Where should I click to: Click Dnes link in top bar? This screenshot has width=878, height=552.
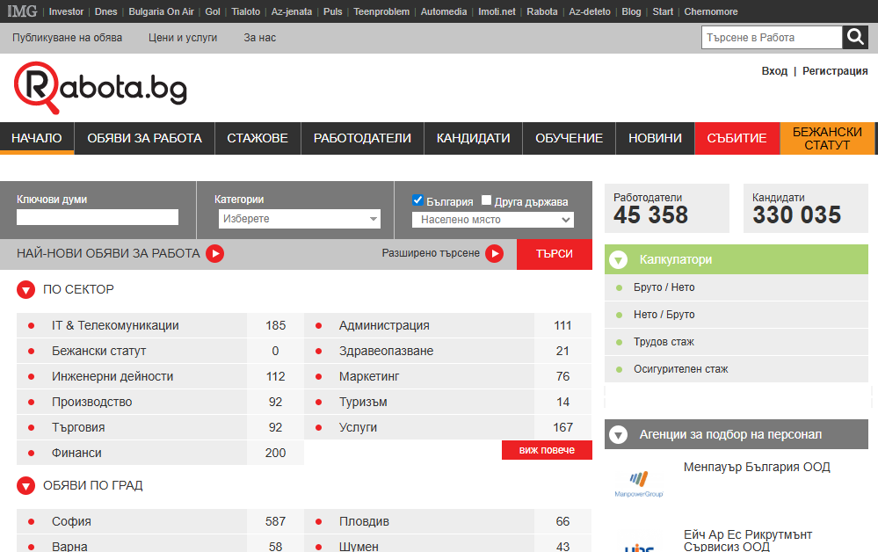[105, 11]
